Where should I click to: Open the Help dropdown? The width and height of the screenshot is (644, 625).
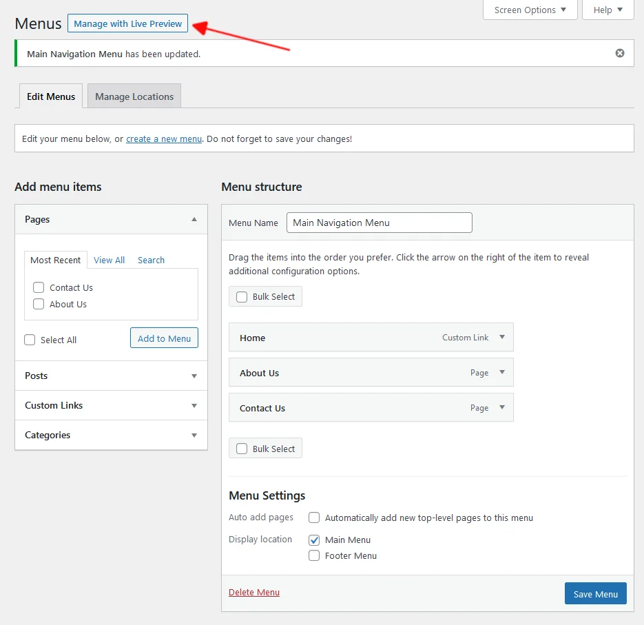[x=608, y=10]
